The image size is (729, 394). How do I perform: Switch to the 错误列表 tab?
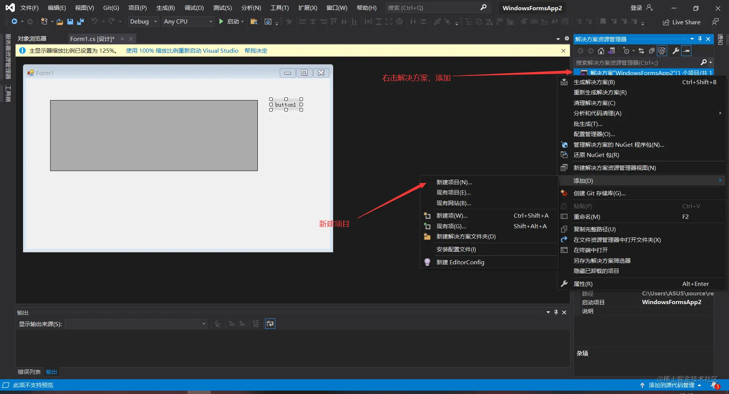[x=29, y=372]
